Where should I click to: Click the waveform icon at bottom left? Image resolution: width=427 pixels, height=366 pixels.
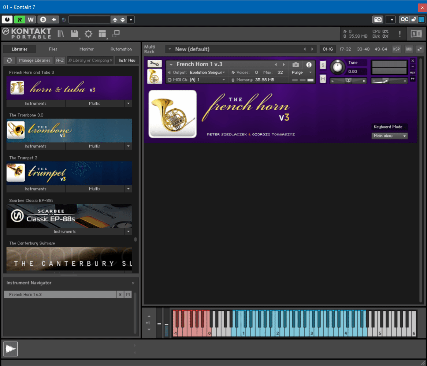[11, 348]
